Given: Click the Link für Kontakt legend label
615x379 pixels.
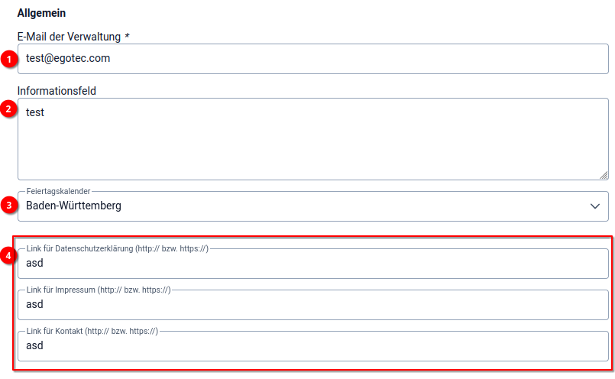Looking at the screenshot, I should [92, 332].
